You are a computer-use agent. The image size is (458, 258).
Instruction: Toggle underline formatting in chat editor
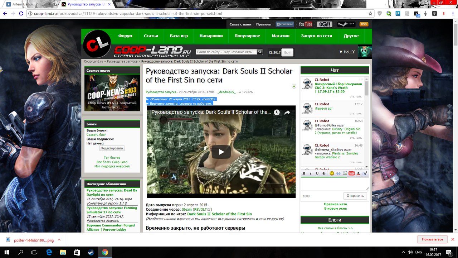pos(317,173)
